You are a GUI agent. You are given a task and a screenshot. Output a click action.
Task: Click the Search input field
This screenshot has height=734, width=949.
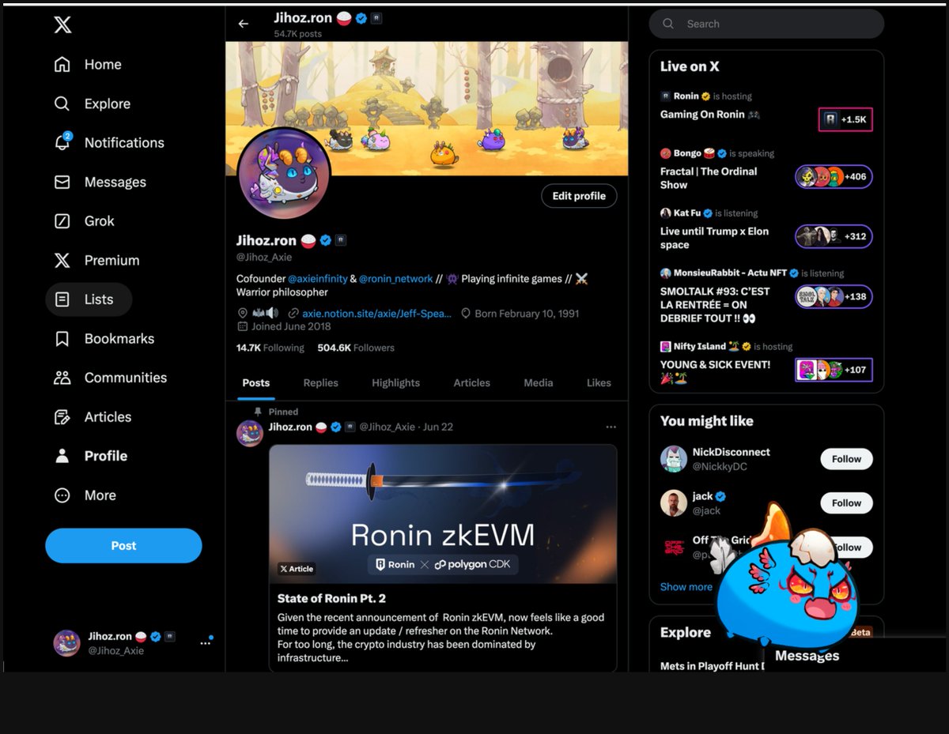tap(766, 24)
